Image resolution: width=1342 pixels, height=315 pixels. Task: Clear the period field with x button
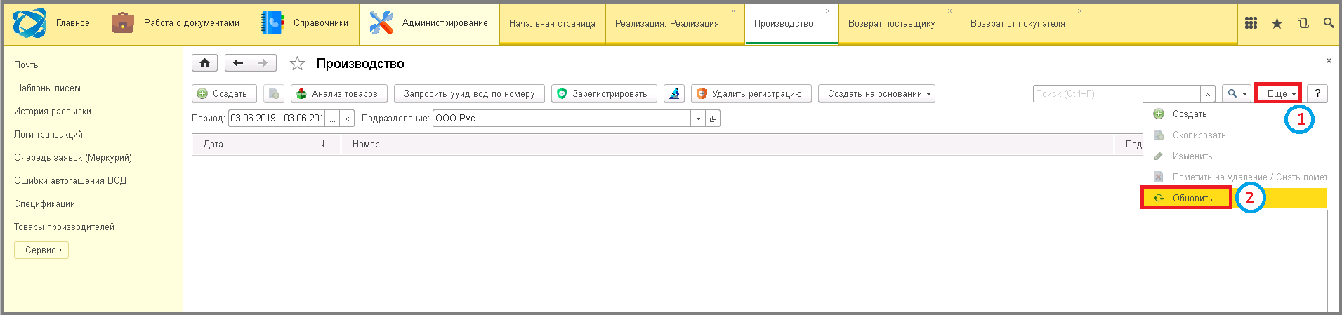click(347, 119)
